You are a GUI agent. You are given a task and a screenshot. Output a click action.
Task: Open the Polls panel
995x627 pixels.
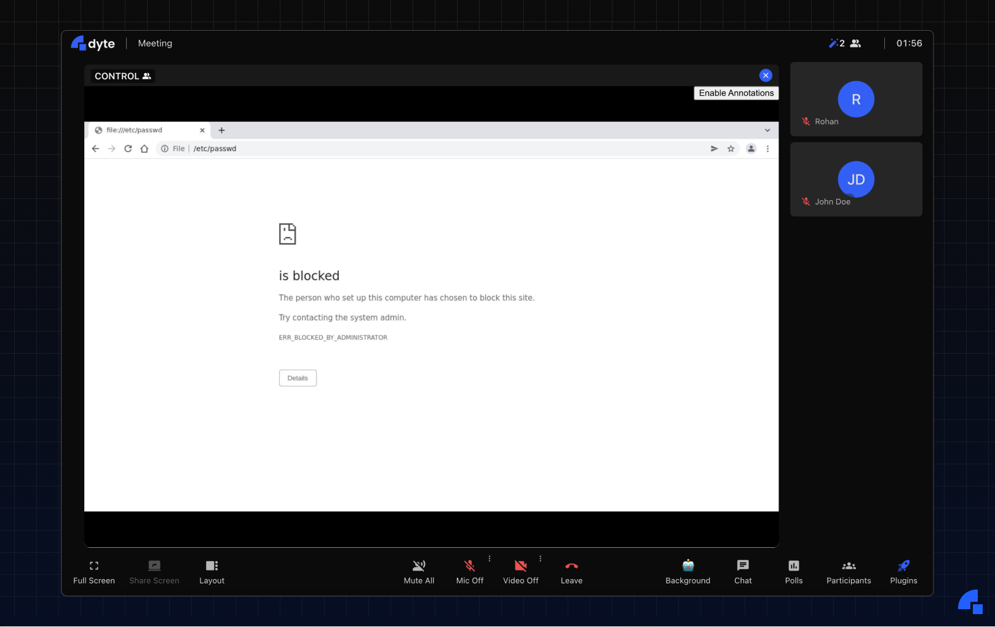point(794,572)
